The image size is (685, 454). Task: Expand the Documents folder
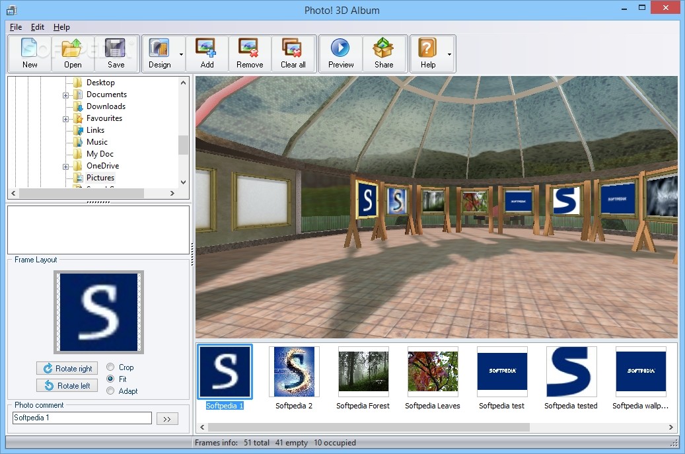(x=65, y=94)
